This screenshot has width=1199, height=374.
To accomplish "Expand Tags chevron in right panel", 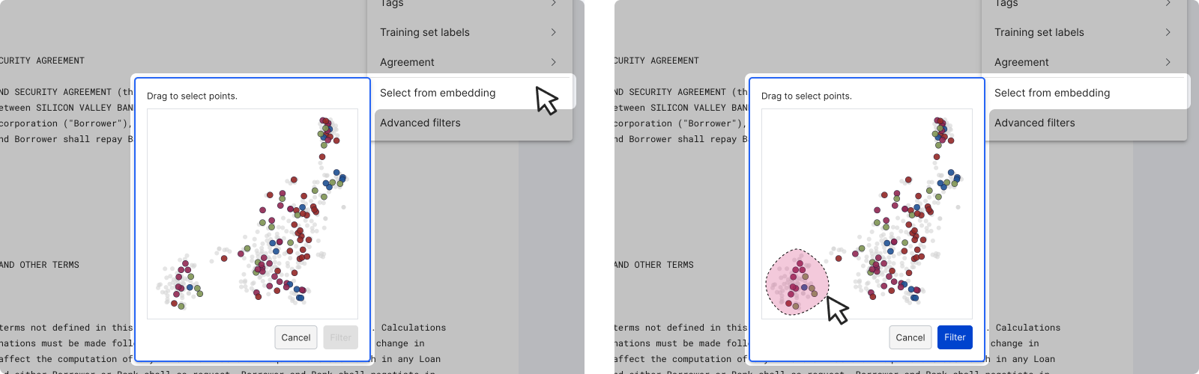I will click(x=1168, y=3).
